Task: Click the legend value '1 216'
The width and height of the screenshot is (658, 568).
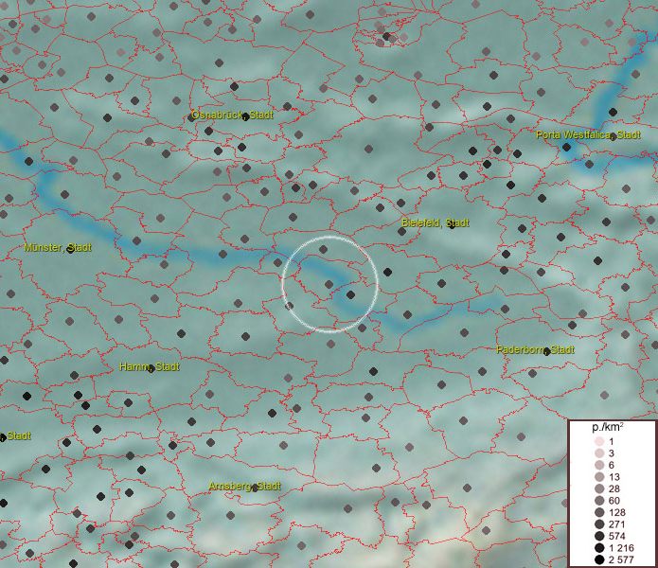Action: (621, 548)
